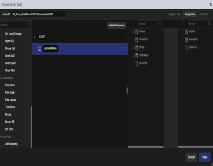
Task: Open the three-dot menu on the ADD MAPPING row
Action: 126,49
